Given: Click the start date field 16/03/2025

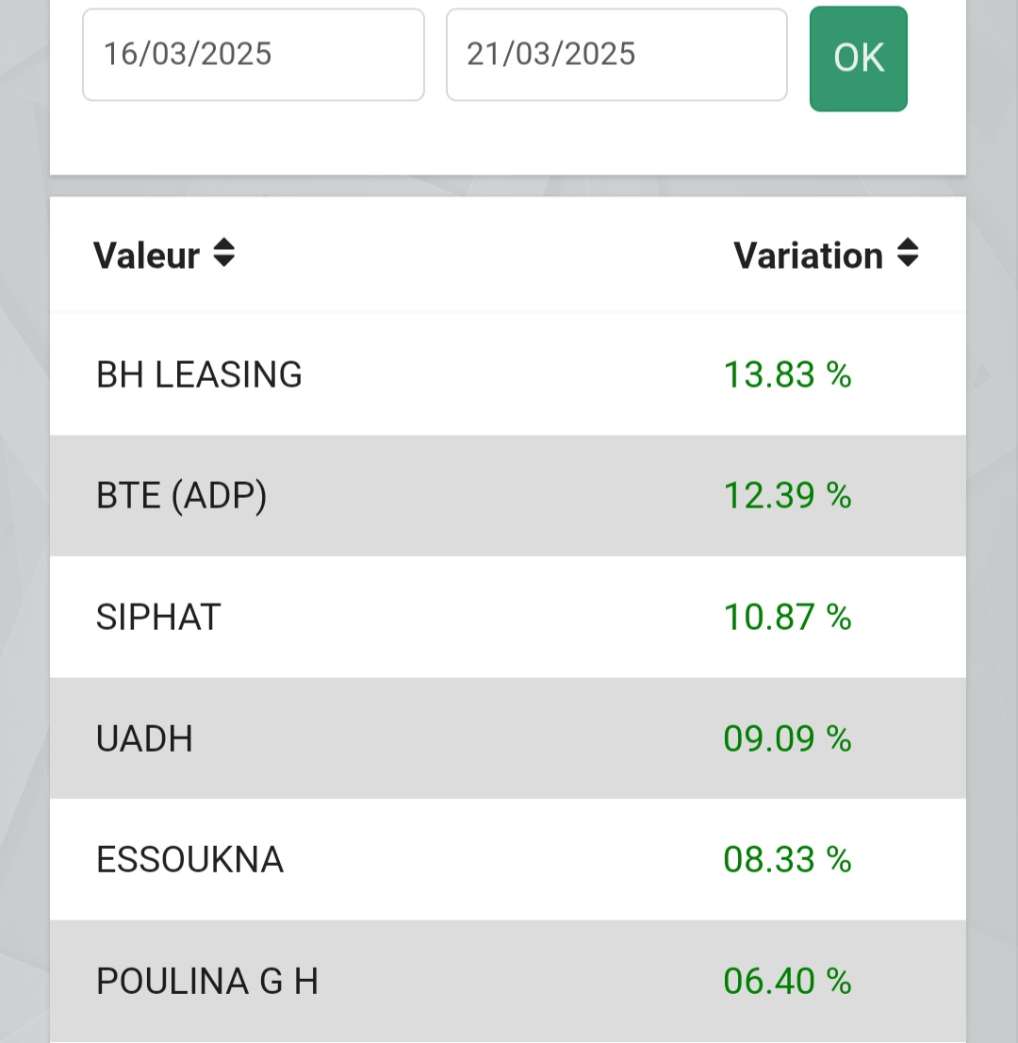Looking at the screenshot, I should (254, 55).
